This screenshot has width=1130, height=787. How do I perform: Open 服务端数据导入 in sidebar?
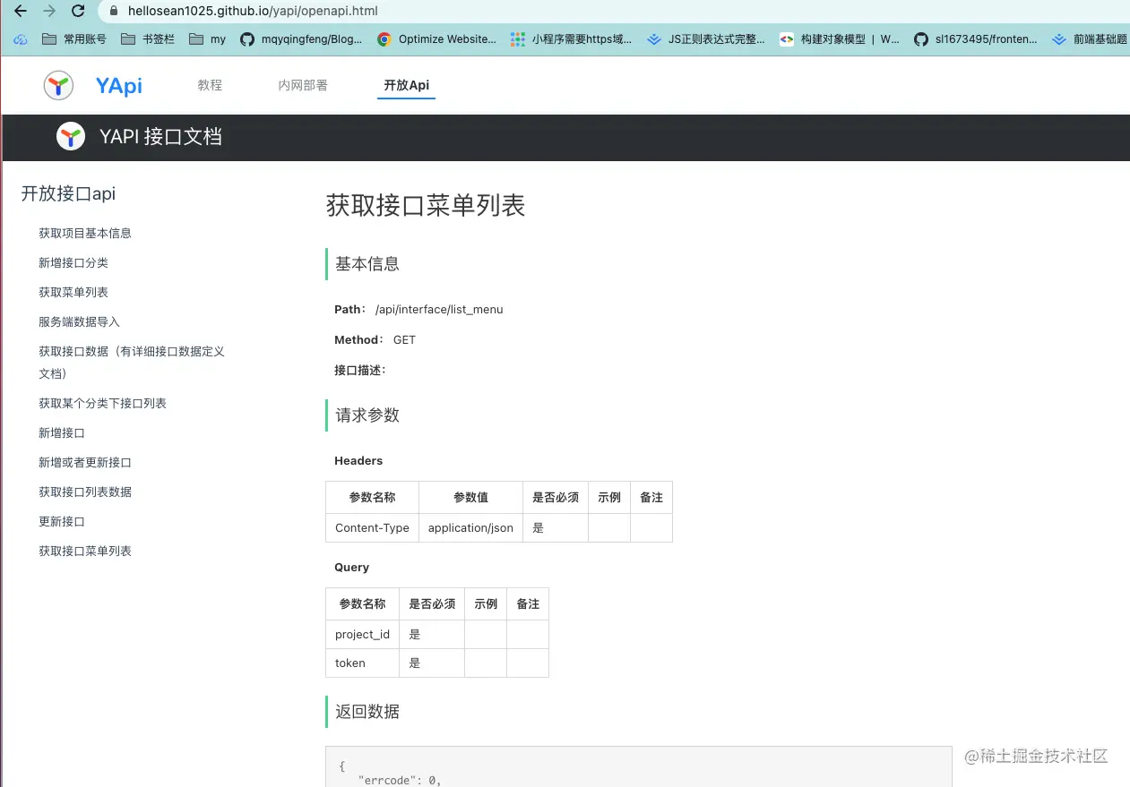coord(79,321)
